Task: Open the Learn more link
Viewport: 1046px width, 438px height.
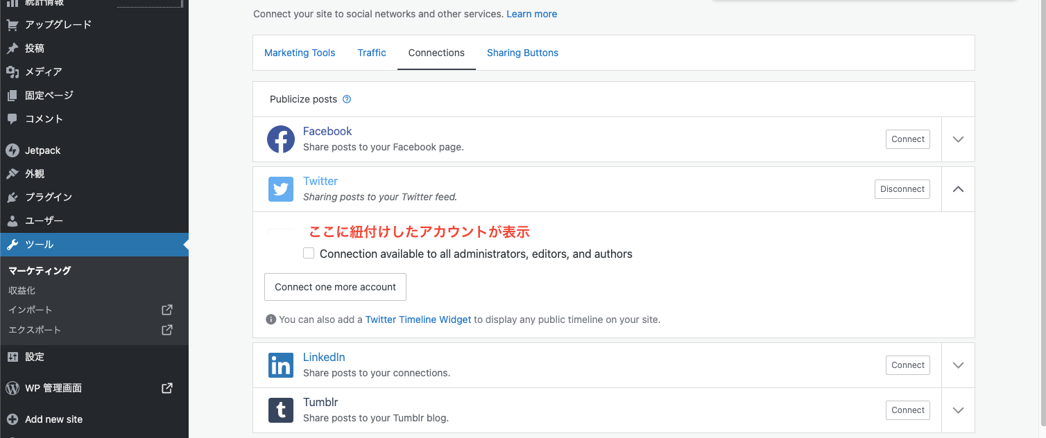Action: point(531,14)
